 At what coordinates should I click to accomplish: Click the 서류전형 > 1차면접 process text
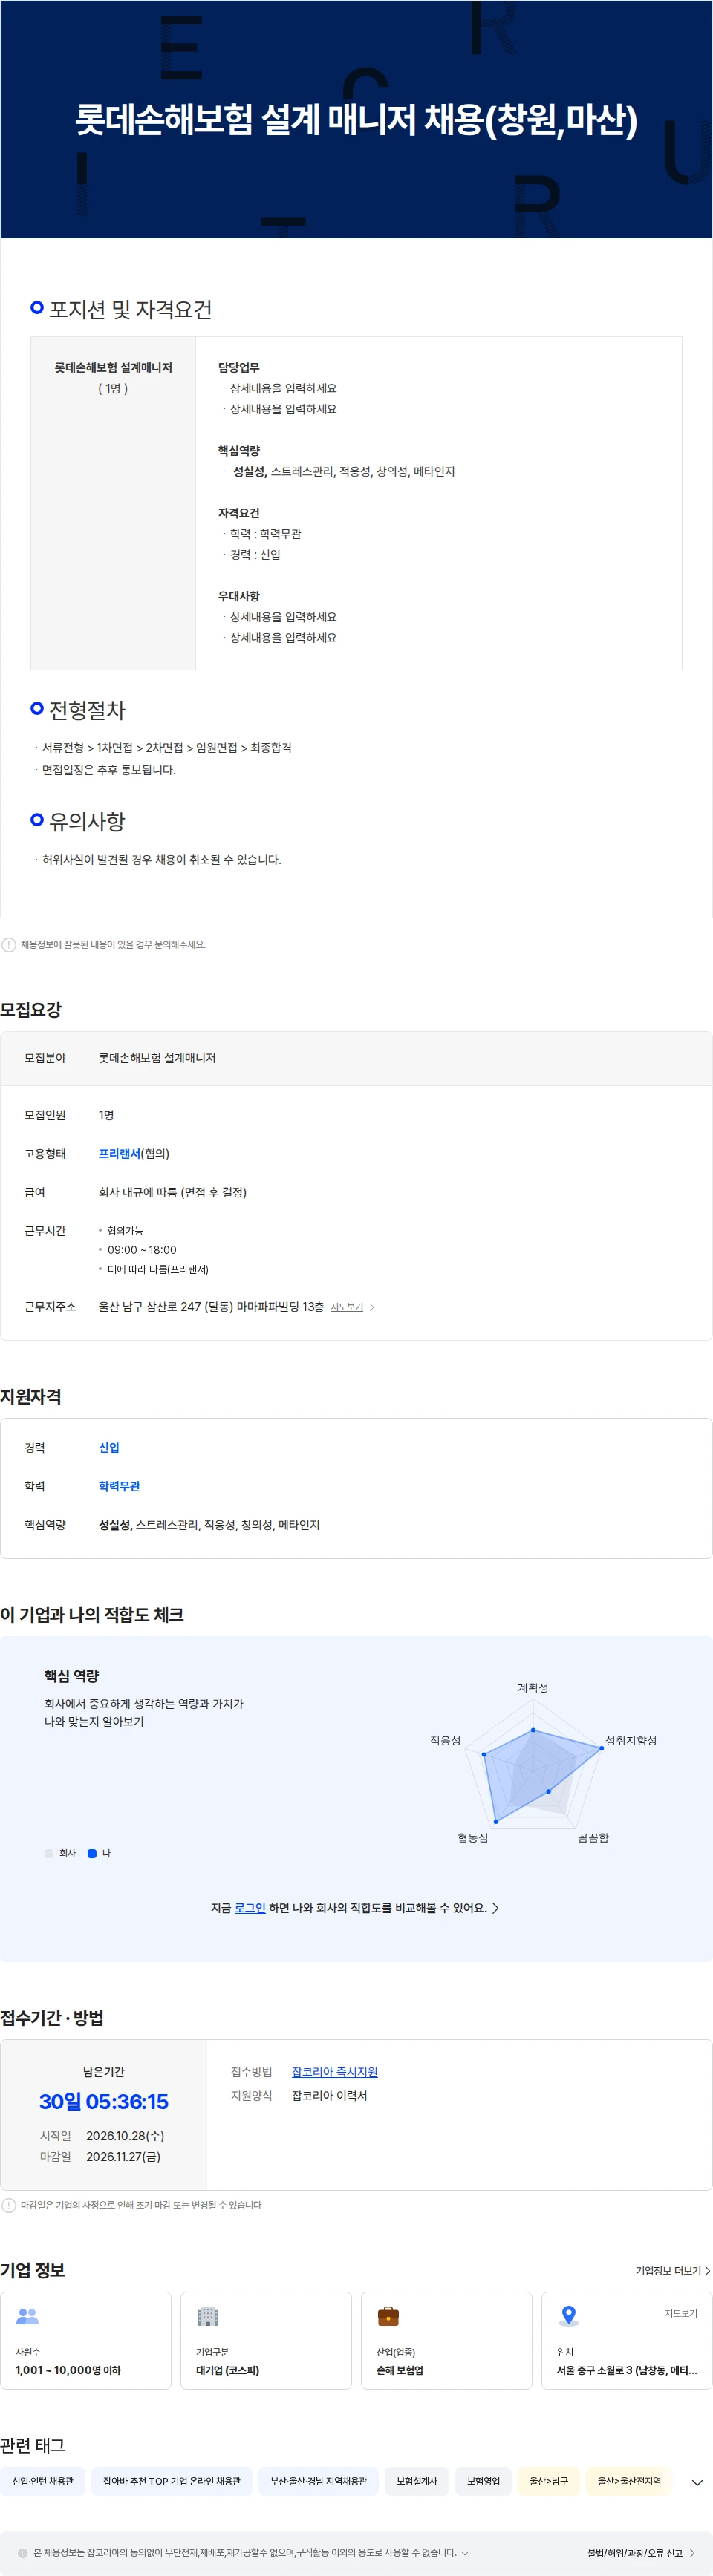[166, 747]
